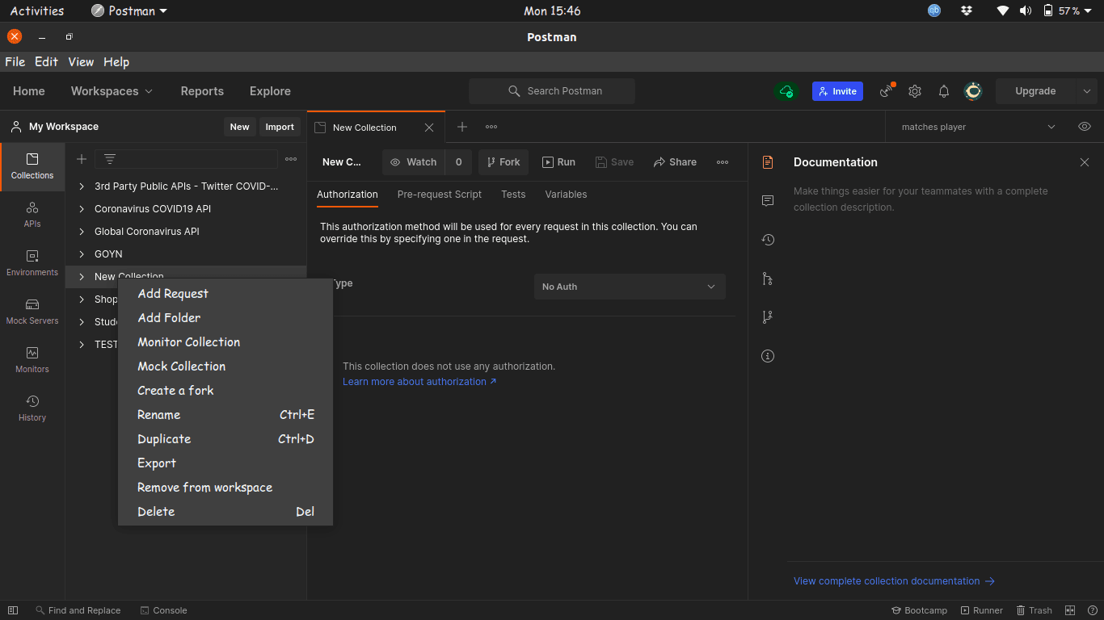Viewport: 1104px width, 620px height.
Task: Toggle the environment quick look eye icon
Action: pyautogui.click(x=1085, y=127)
